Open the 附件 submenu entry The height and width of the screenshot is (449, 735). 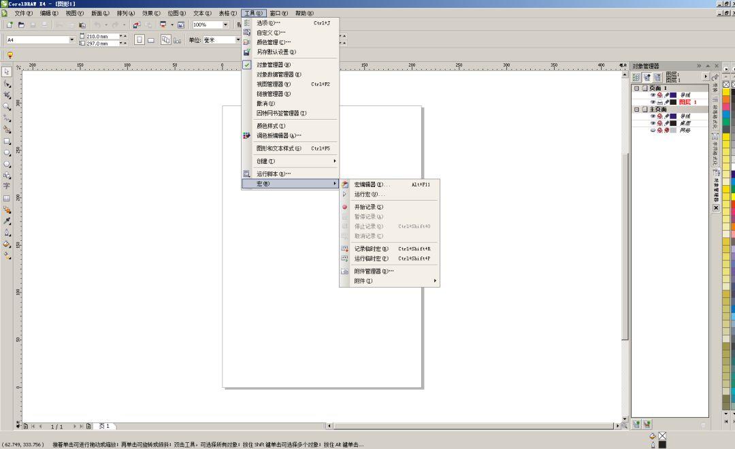(363, 281)
